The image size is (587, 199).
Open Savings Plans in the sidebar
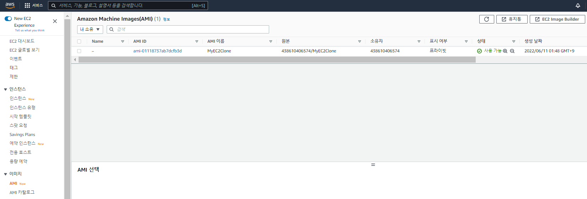(22, 135)
